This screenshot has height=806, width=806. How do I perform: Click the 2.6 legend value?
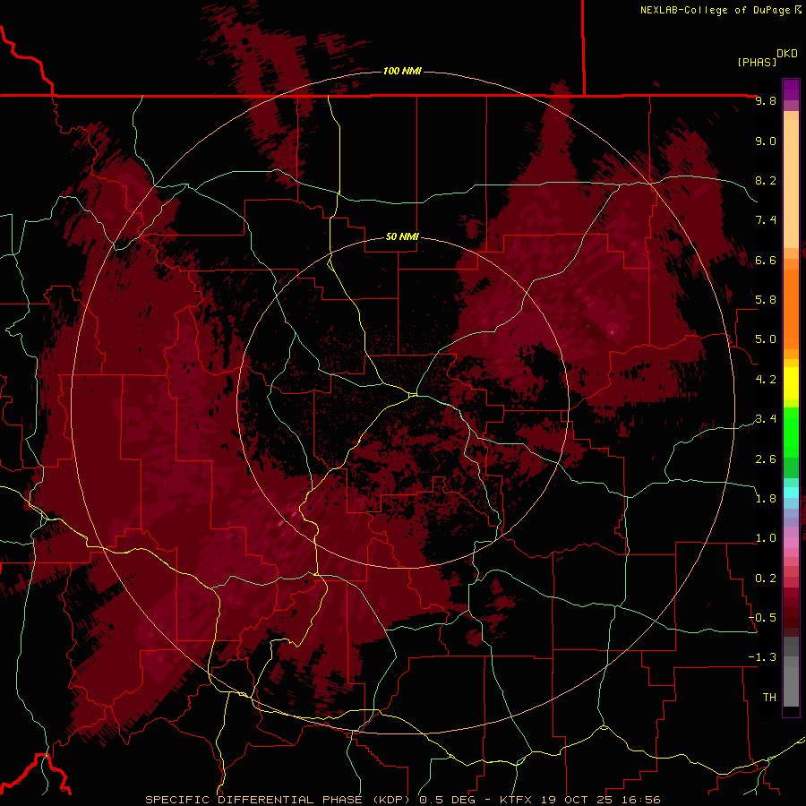[x=766, y=459]
